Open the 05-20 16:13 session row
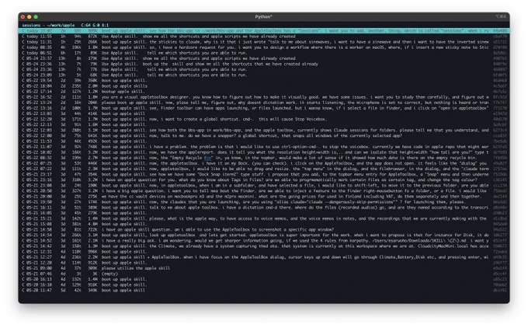Image resolution: width=528 pixels, height=328 pixels. (x=264, y=280)
